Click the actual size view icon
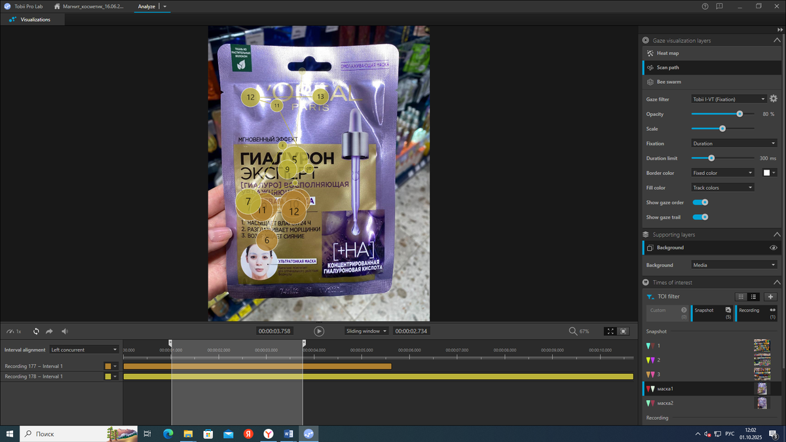 [624, 331]
